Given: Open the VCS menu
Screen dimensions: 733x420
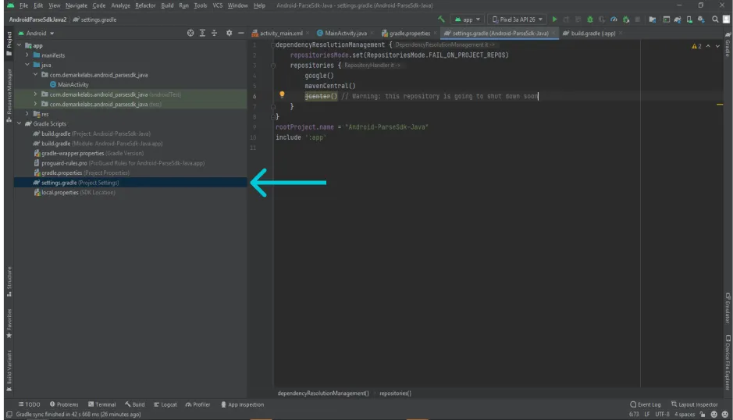Looking at the screenshot, I should point(217,5).
